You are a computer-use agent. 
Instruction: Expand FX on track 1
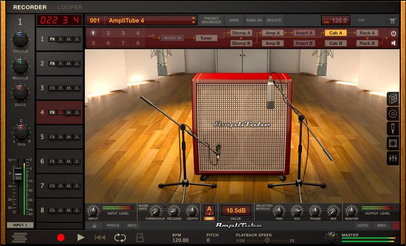52,38
